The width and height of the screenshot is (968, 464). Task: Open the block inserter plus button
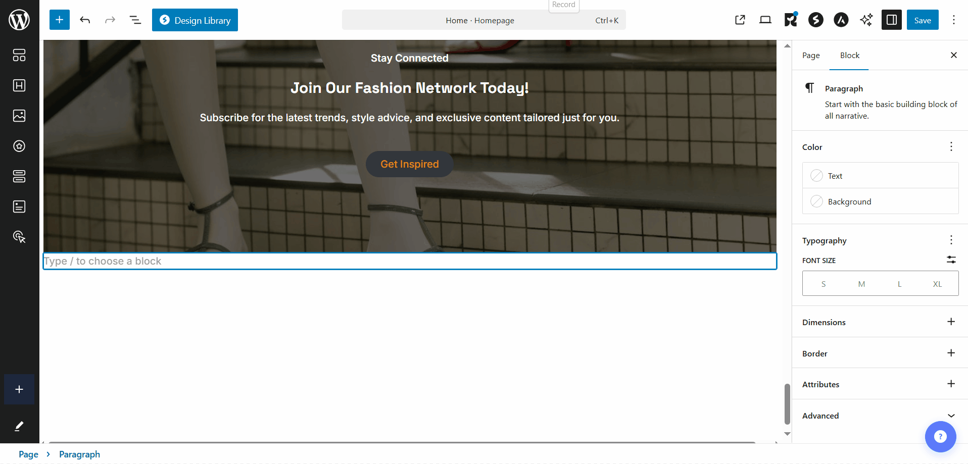[60, 20]
